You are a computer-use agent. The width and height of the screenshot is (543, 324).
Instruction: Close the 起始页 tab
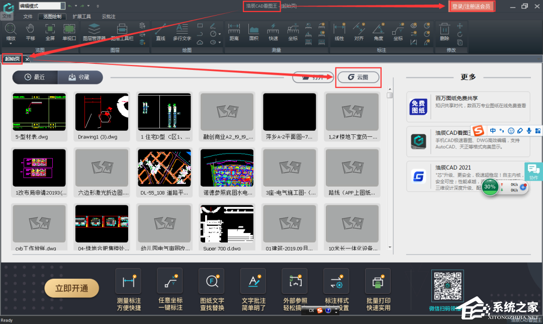pyautogui.click(x=27, y=59)
